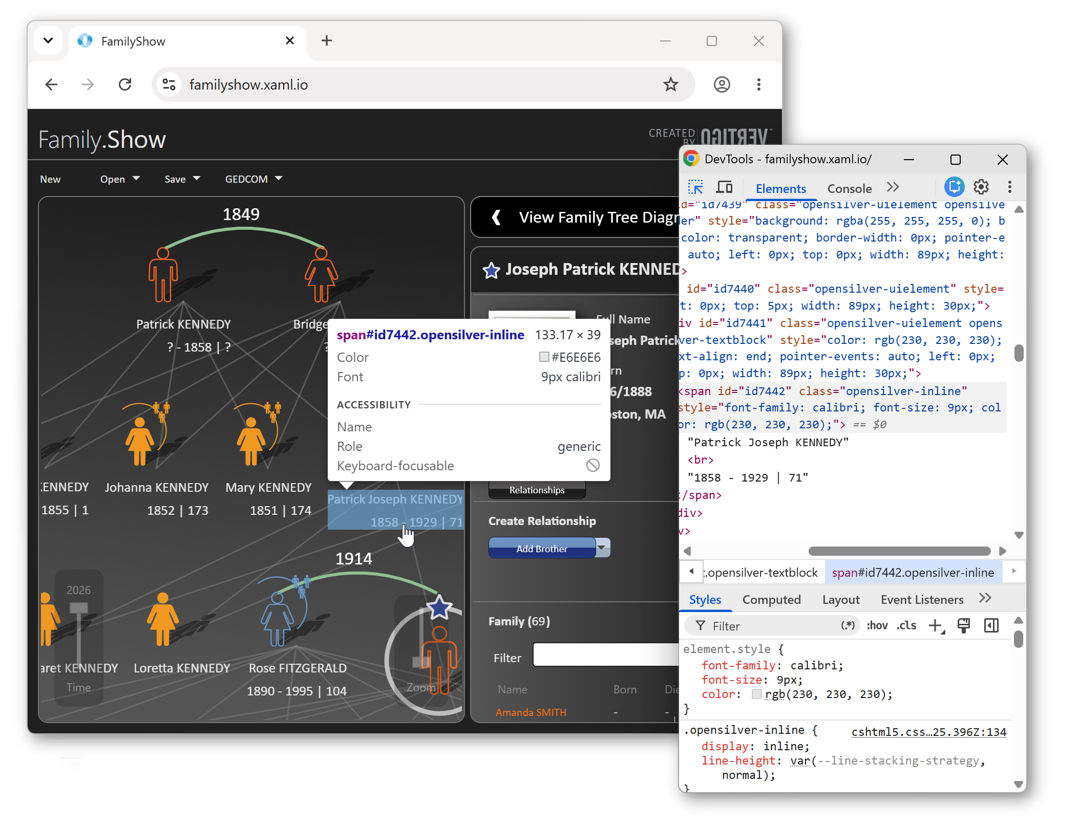Click back chevron beside View Family Tree Diagram
Screen dimensions: 1079x828
(496, 217)
